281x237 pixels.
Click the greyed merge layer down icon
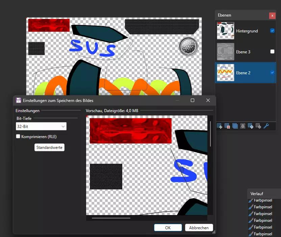pyautogui.click(x=242, y=126)
